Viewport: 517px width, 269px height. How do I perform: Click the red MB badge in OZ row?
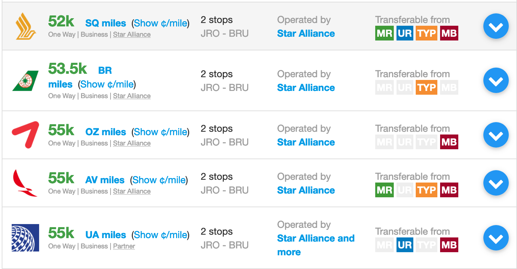pyautogui.click(x=449, y=142)
